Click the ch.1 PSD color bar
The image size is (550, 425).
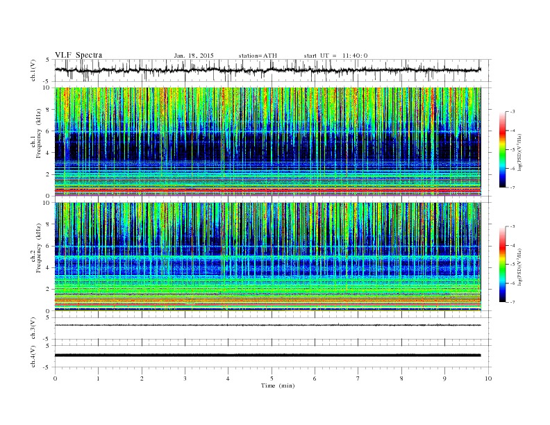click(502, 149)
